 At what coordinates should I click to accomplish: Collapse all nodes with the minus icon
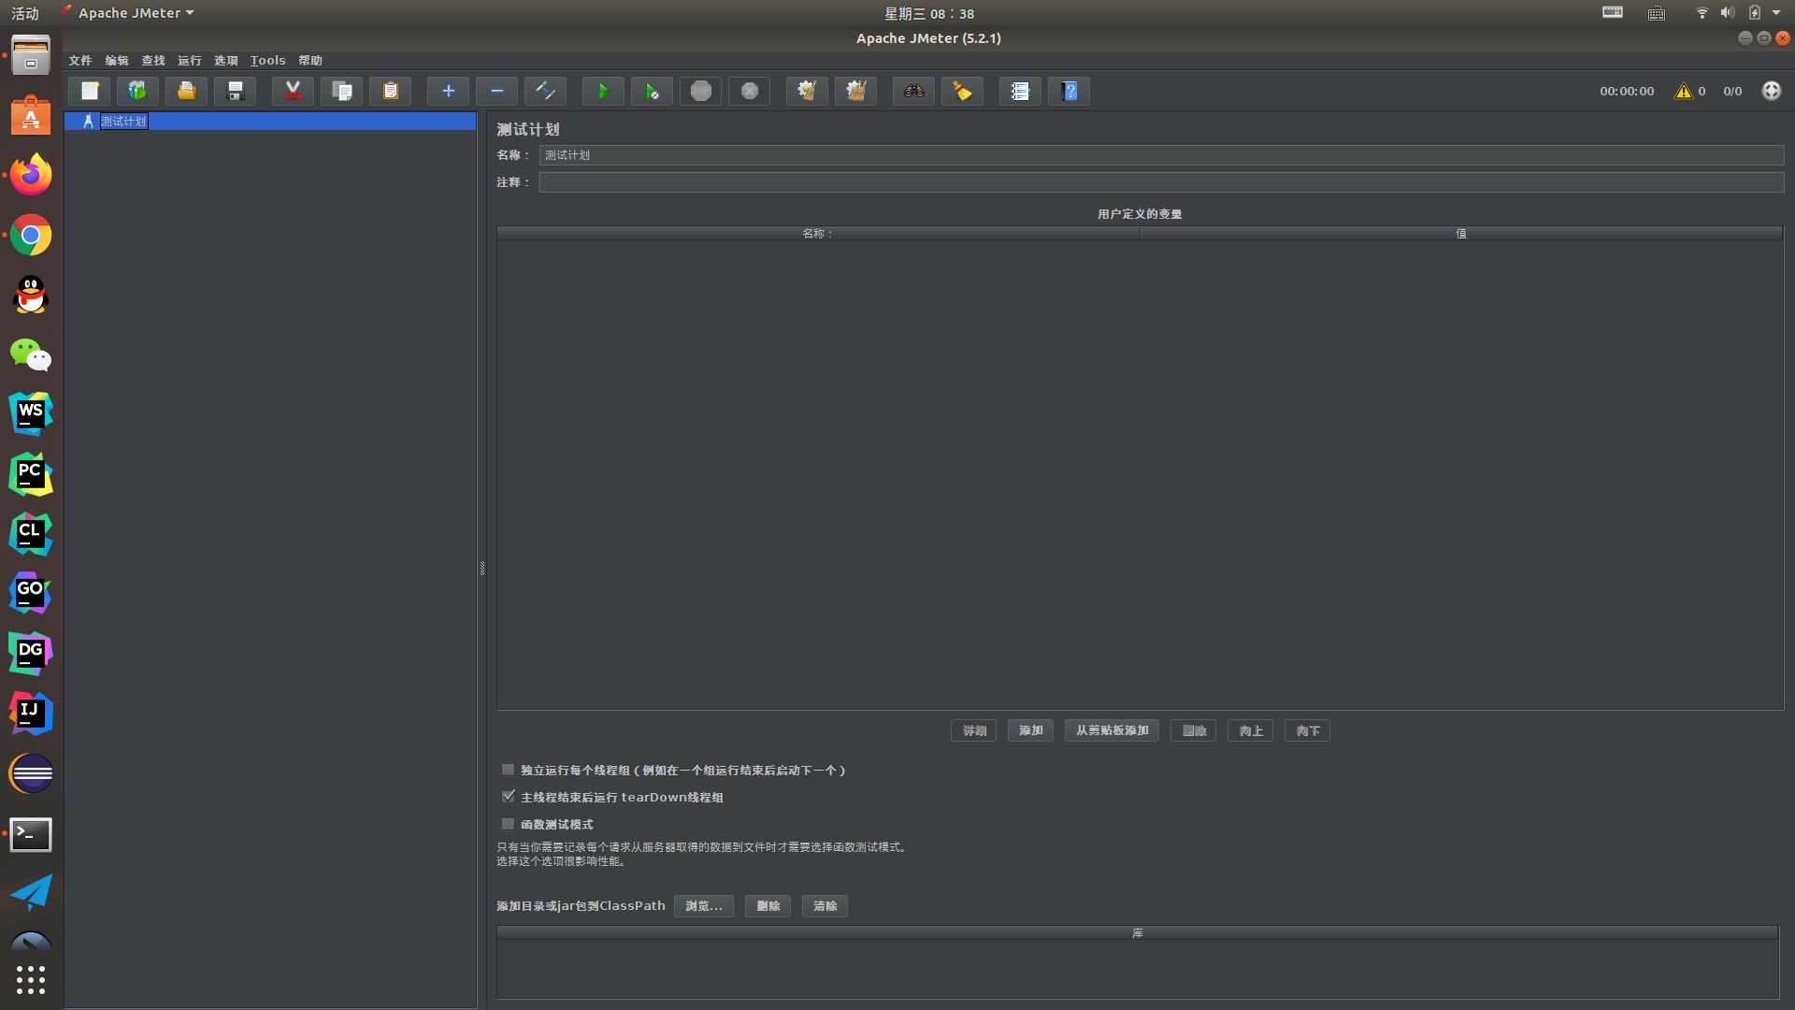tap(496, 91)
